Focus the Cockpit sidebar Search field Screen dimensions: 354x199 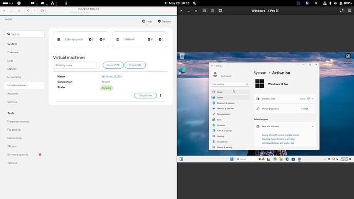pos(24,34)
